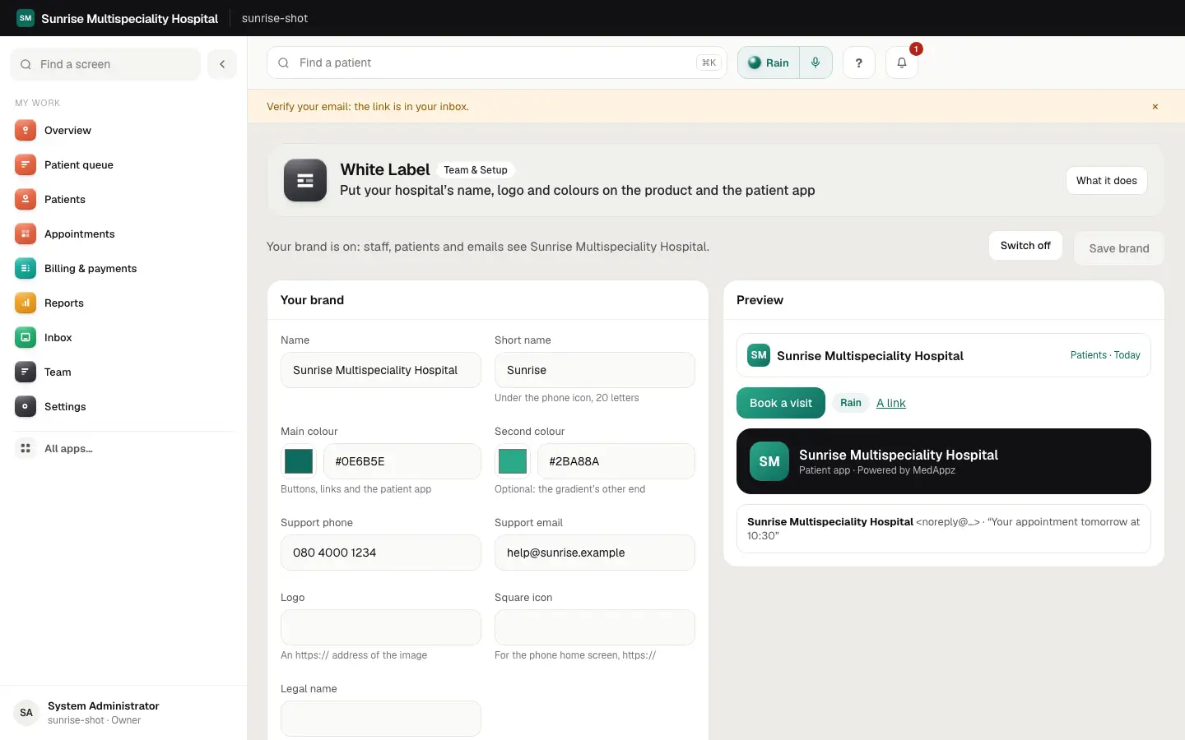1185x740 pixels.
Task: Click 'Patients · Today' in preview
Action: [1105, 355]
